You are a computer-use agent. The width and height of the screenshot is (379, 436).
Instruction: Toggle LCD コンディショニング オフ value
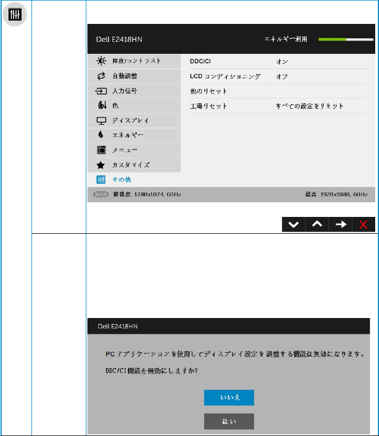click(x=282, y=77)
